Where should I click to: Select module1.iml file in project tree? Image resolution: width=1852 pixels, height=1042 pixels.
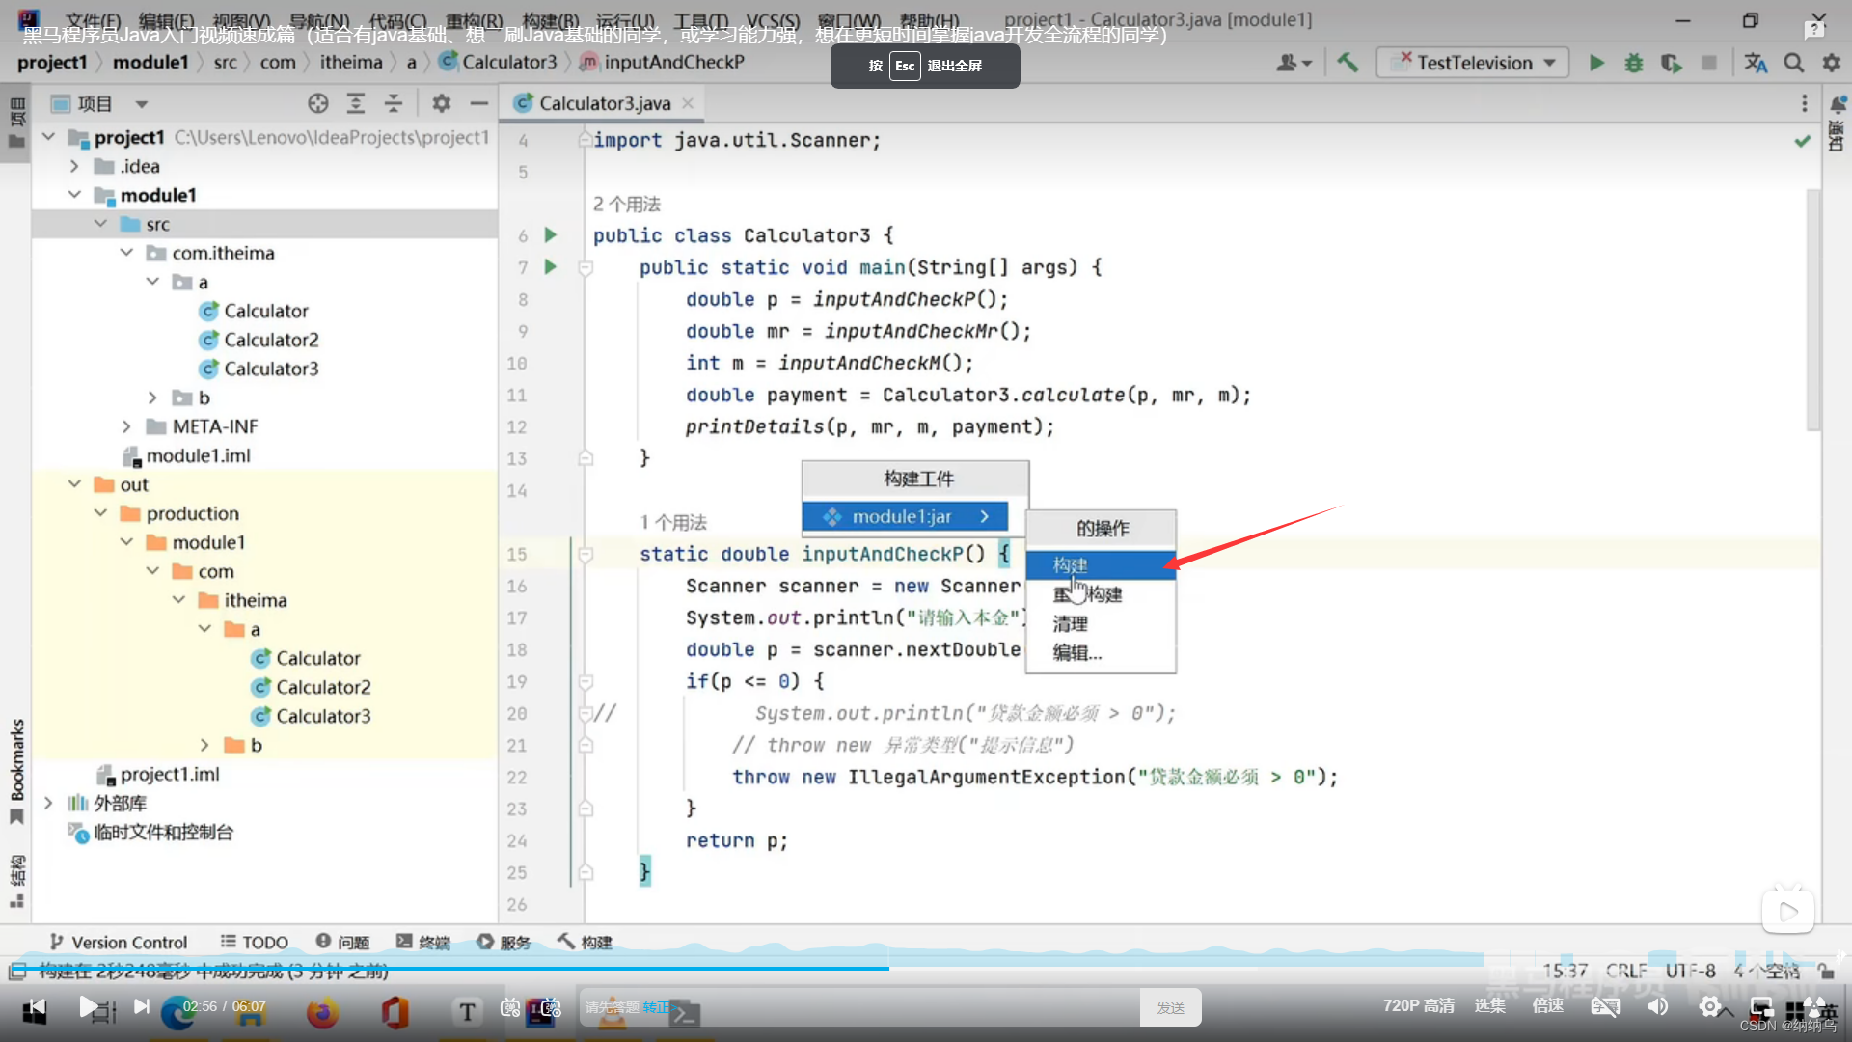(x=186, y=455)
